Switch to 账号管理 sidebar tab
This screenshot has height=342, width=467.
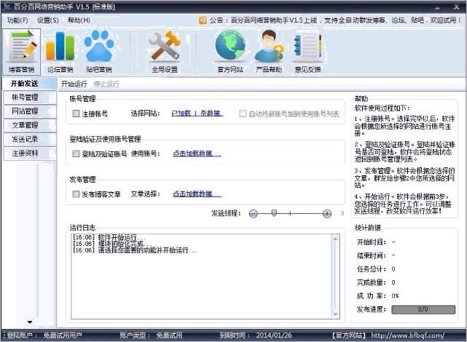(29, 98)
